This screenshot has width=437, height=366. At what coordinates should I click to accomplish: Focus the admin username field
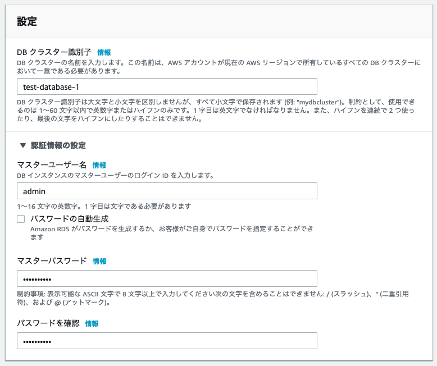point(167,191)
